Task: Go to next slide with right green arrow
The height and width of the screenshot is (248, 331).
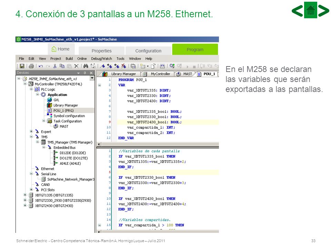Action: click(x=324, y=11)
